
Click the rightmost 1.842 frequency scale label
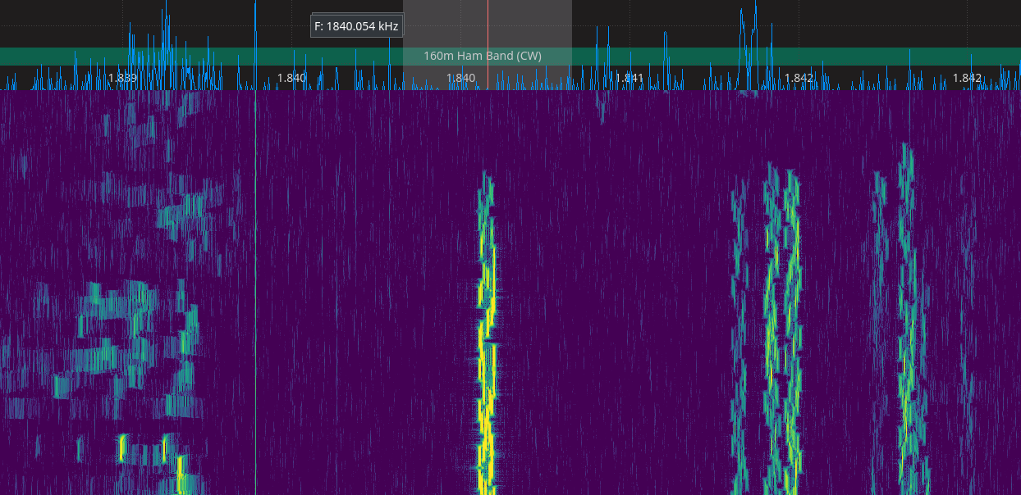[x=967, y=79]
